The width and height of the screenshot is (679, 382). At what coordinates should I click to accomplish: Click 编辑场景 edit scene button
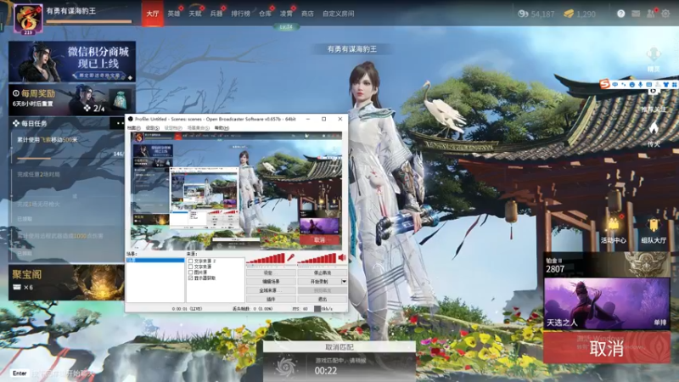coord(271,282)
